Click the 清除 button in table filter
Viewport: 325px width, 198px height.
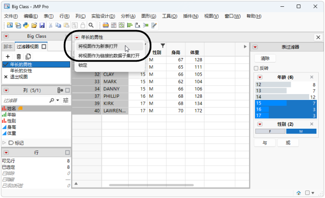(265, 58)
